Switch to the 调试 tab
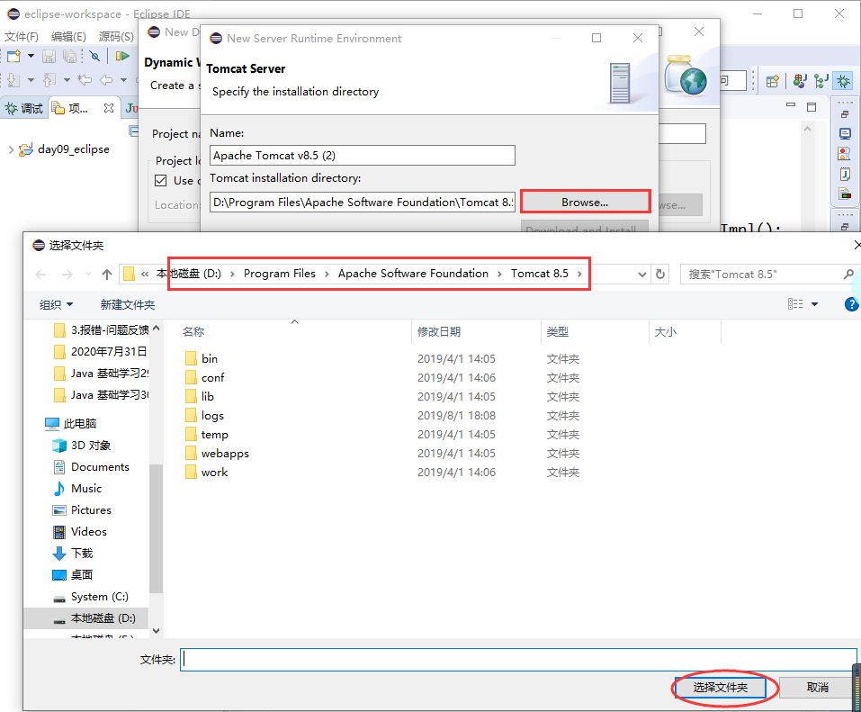Viewport: 861px width, 712px height. pyautogui.click(x=24, y=108)
